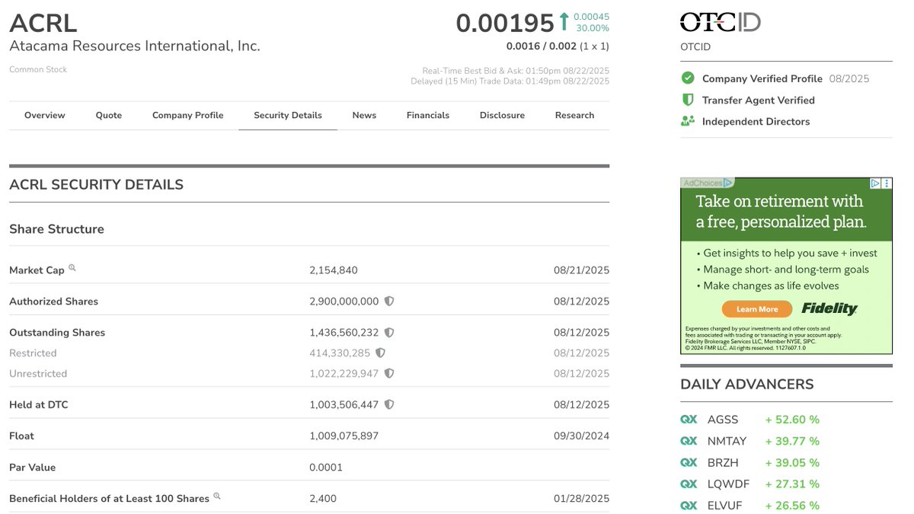Open the Company Profile tab
The width and height of the screenshot is (914, 514).
(x=188, y=115)
